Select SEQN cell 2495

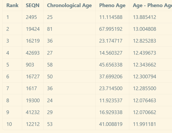[x=31, y=17]
